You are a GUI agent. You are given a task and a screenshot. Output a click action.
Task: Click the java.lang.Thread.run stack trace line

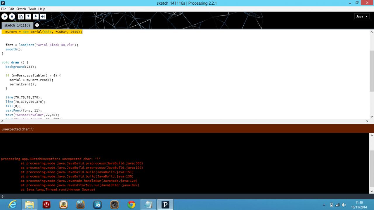(x=58, y=190)
